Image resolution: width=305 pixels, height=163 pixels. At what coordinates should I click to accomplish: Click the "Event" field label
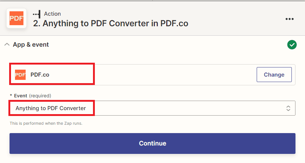[x=21, y=96]
